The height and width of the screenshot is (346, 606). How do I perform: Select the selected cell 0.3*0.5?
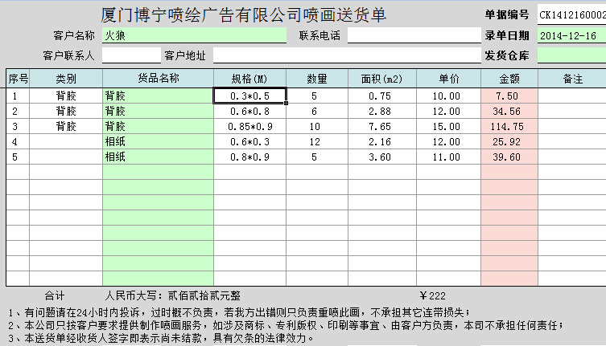coord(249,96)
